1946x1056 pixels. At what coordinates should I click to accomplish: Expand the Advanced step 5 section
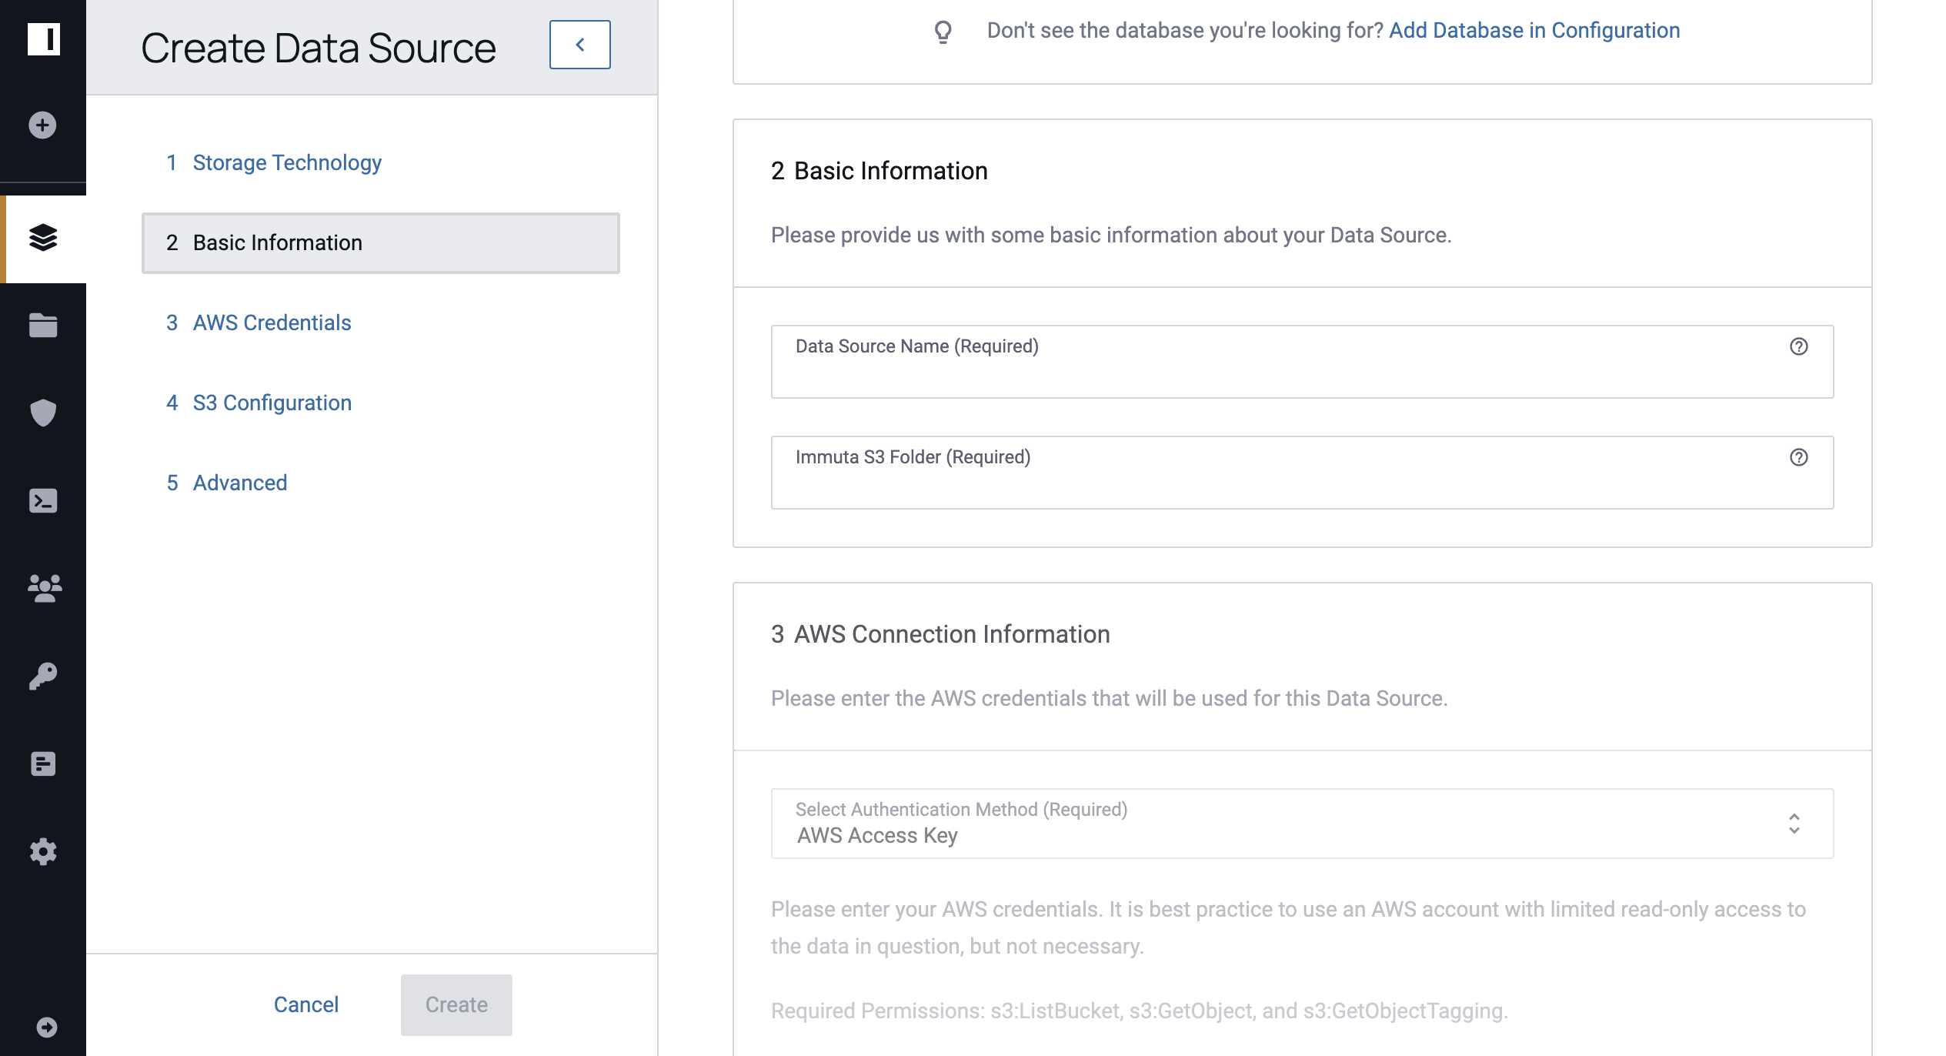239,481
